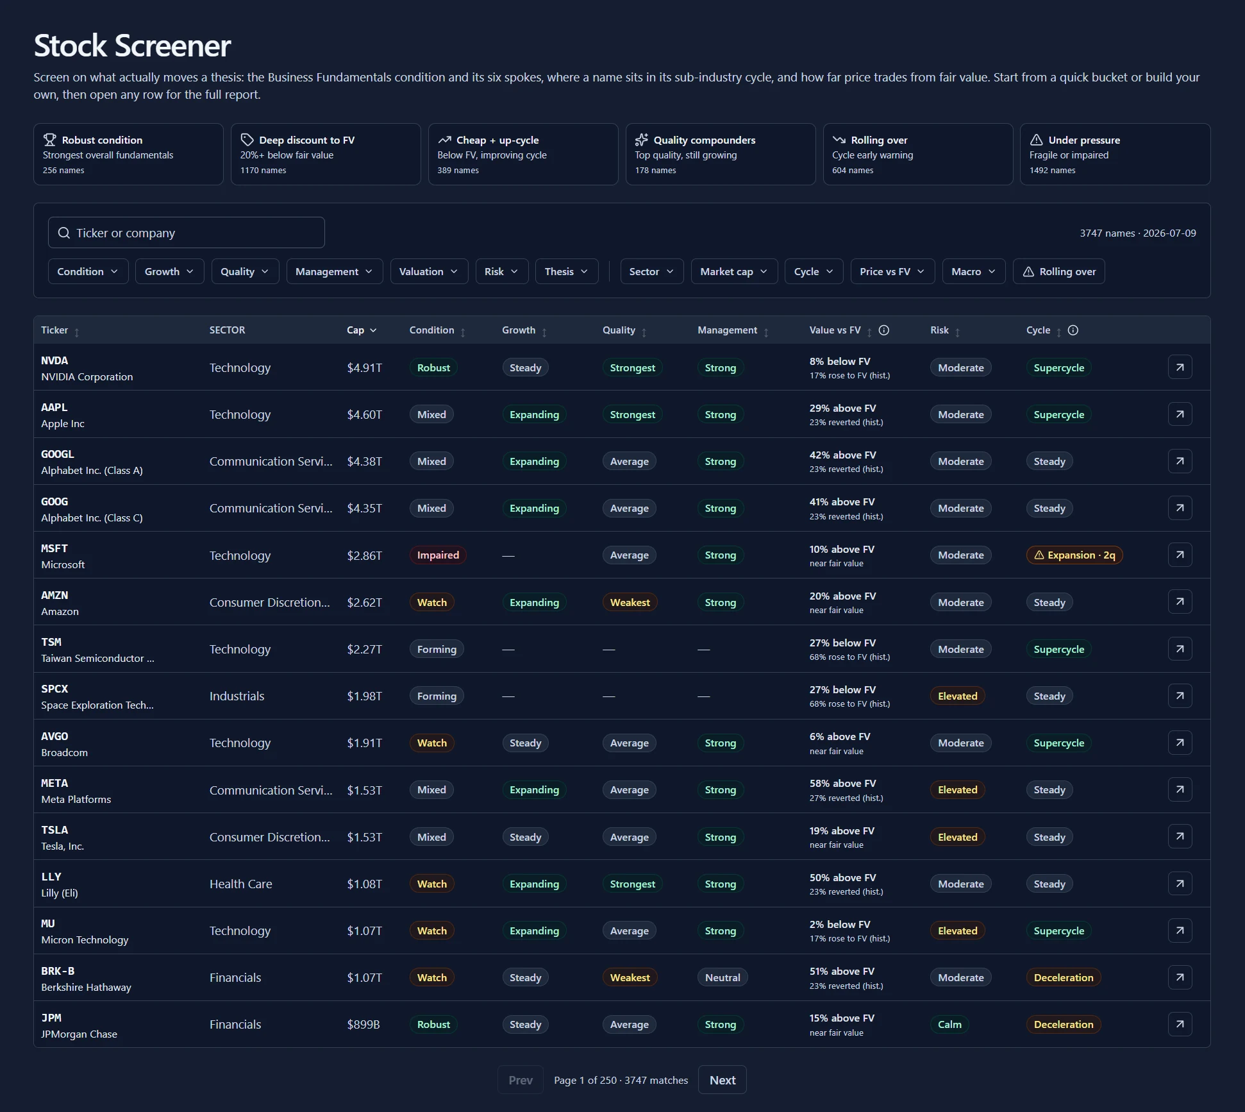Open META report arrow icon

click(1180, 789)
